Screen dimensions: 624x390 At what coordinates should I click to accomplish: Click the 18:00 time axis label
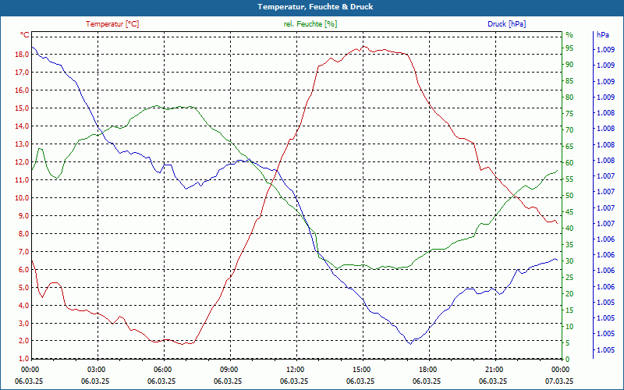click(427, 370)
